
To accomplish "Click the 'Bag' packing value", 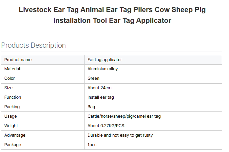I will 91,107.
